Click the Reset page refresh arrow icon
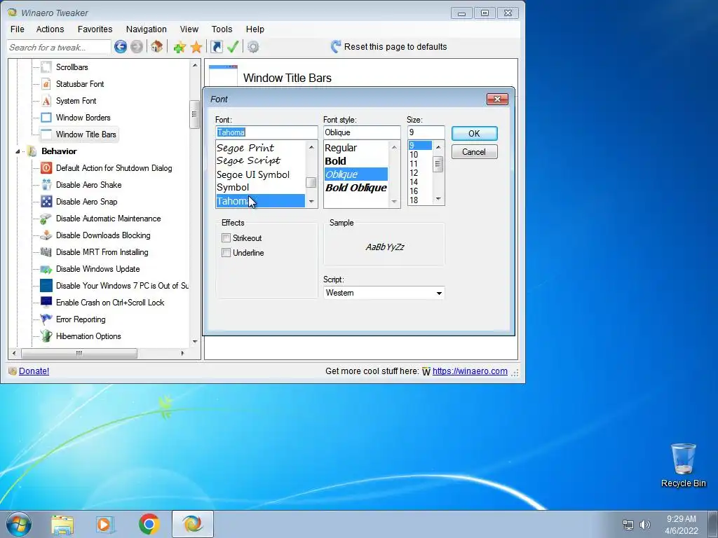This screenshot has width=718, height=538. [x=336, y=47]
